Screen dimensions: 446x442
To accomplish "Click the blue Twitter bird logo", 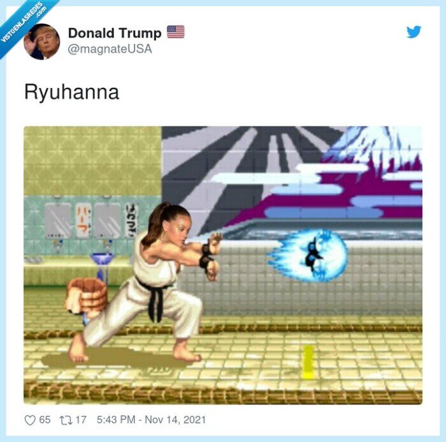I will pos(414,32).
